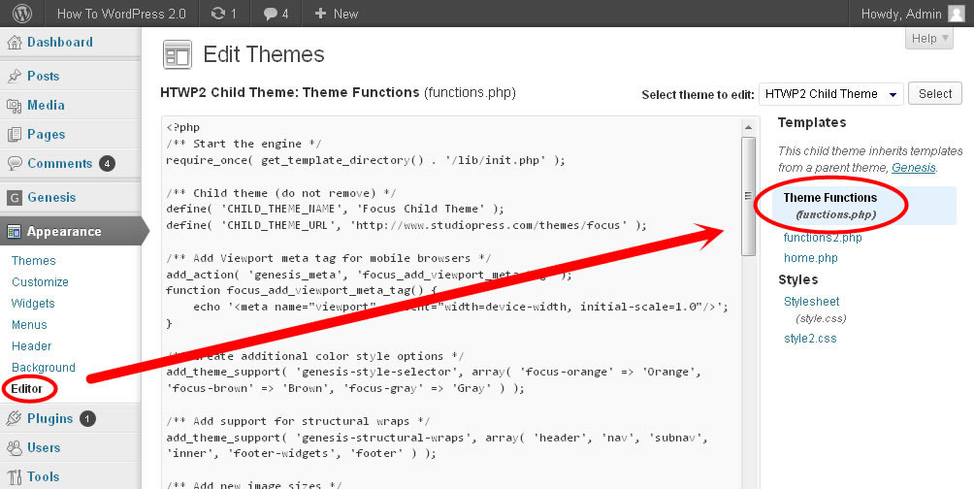Click the Genesis sidebar icon
Viewport: 974px width, 489px height.
click(15, 198)
